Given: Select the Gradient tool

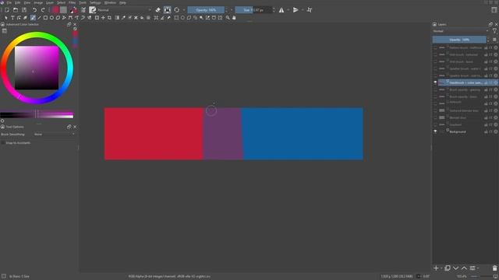Looking at the screenshot, I should point(117,18).
